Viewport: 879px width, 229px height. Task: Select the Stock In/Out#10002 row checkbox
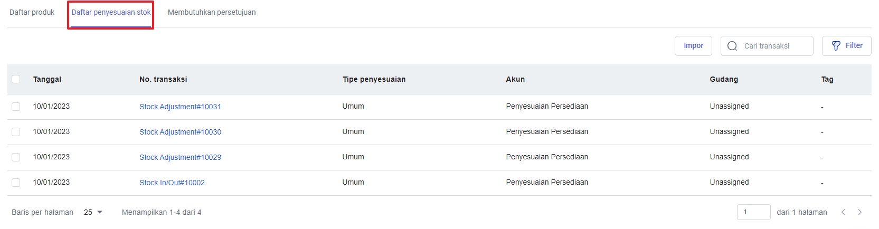point(16,183)
